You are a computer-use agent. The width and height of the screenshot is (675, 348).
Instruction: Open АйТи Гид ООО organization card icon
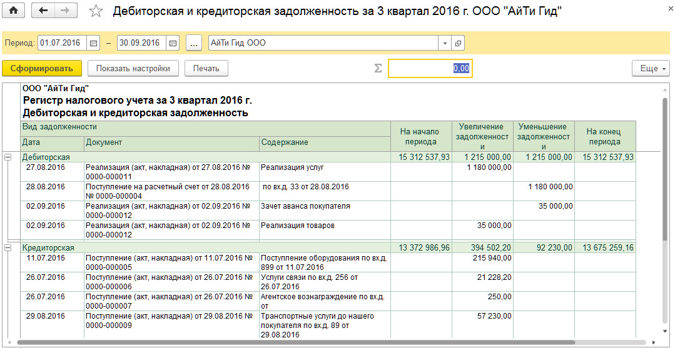tap(457, 43)
